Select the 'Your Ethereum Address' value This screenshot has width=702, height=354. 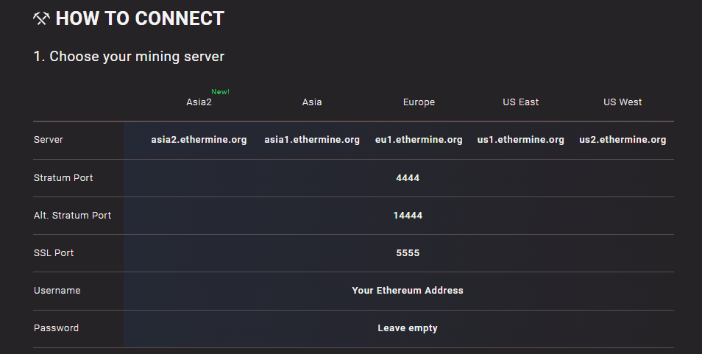[408, 291]
